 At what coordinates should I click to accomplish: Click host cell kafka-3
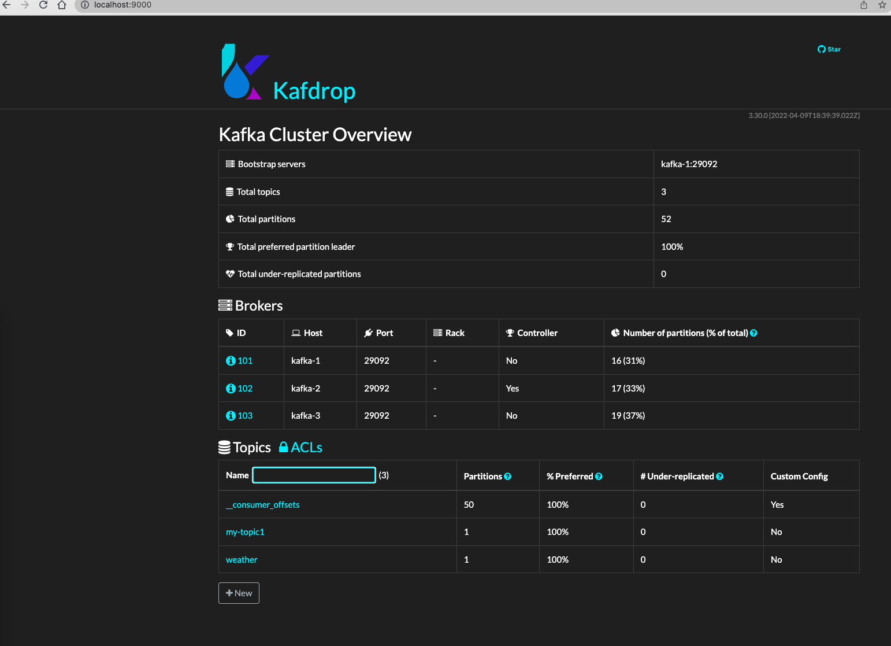pos(306,416)
